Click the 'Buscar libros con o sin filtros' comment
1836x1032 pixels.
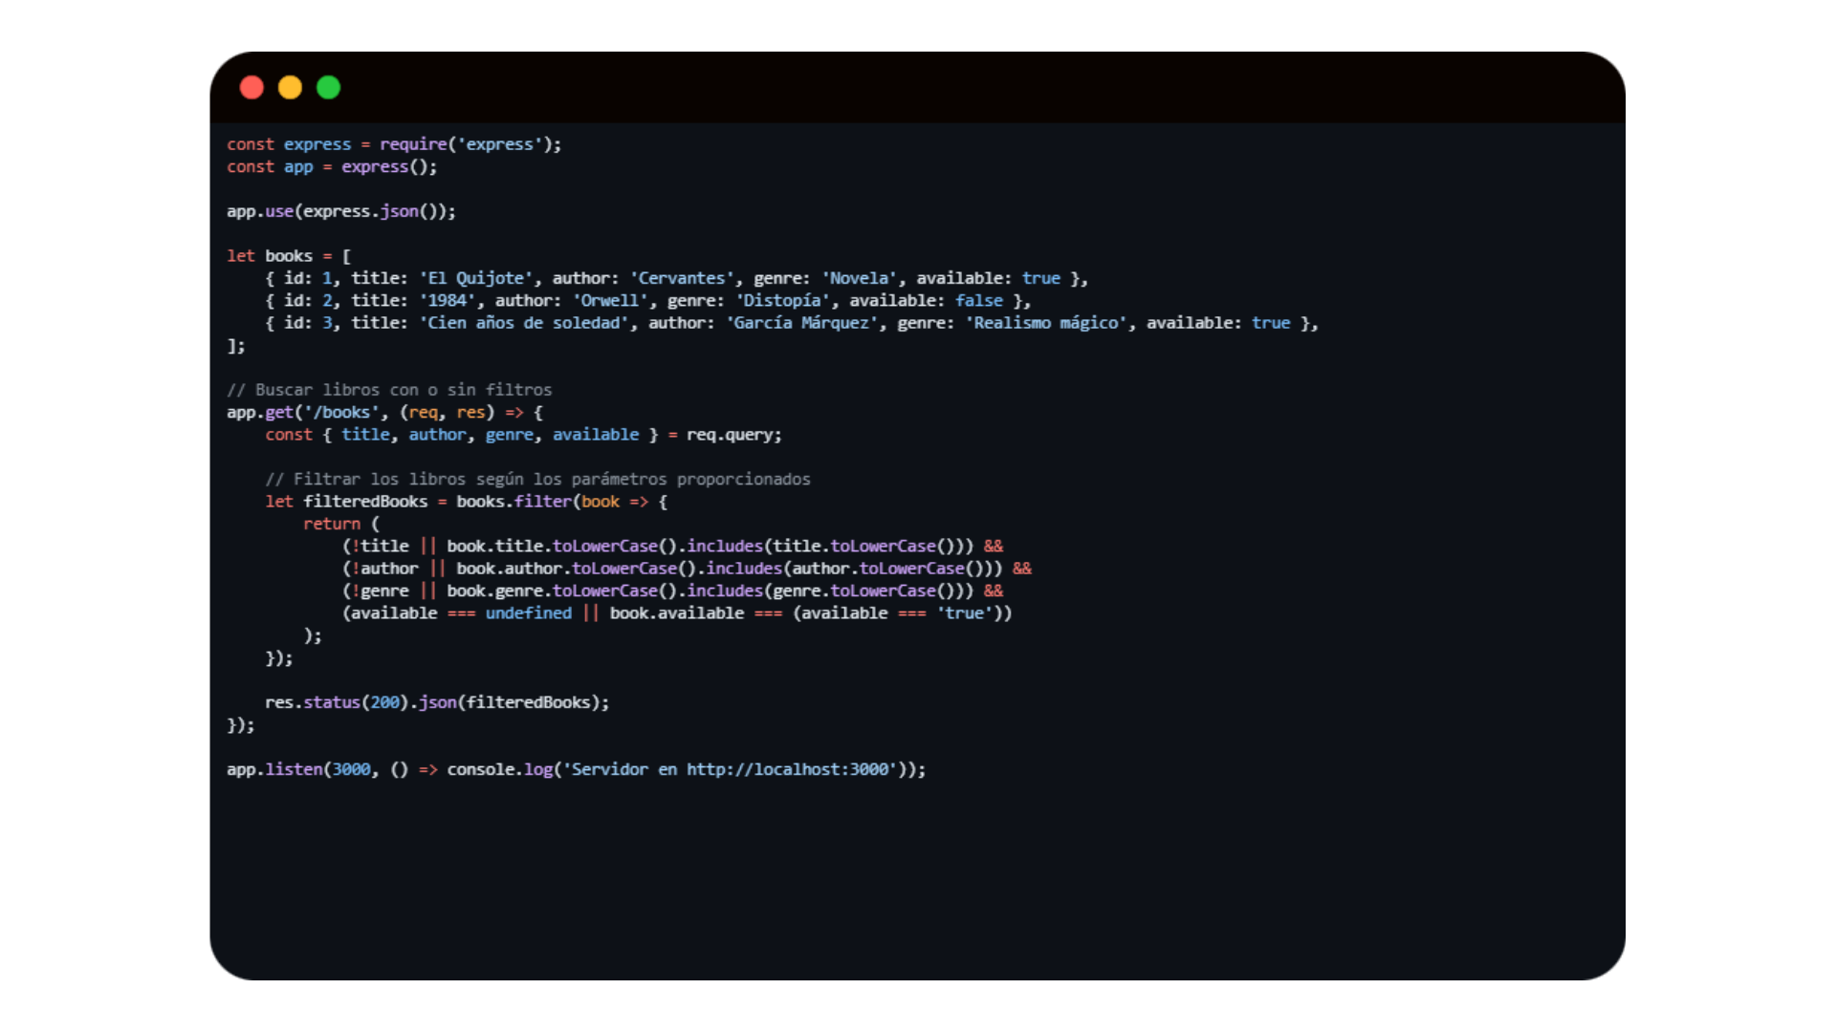(x=389, y=390)
